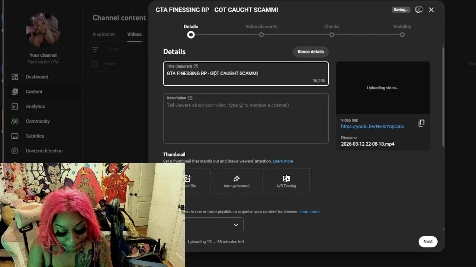Open the Content detection copyright icon
The image size is (476, 267).
(15, 151)
